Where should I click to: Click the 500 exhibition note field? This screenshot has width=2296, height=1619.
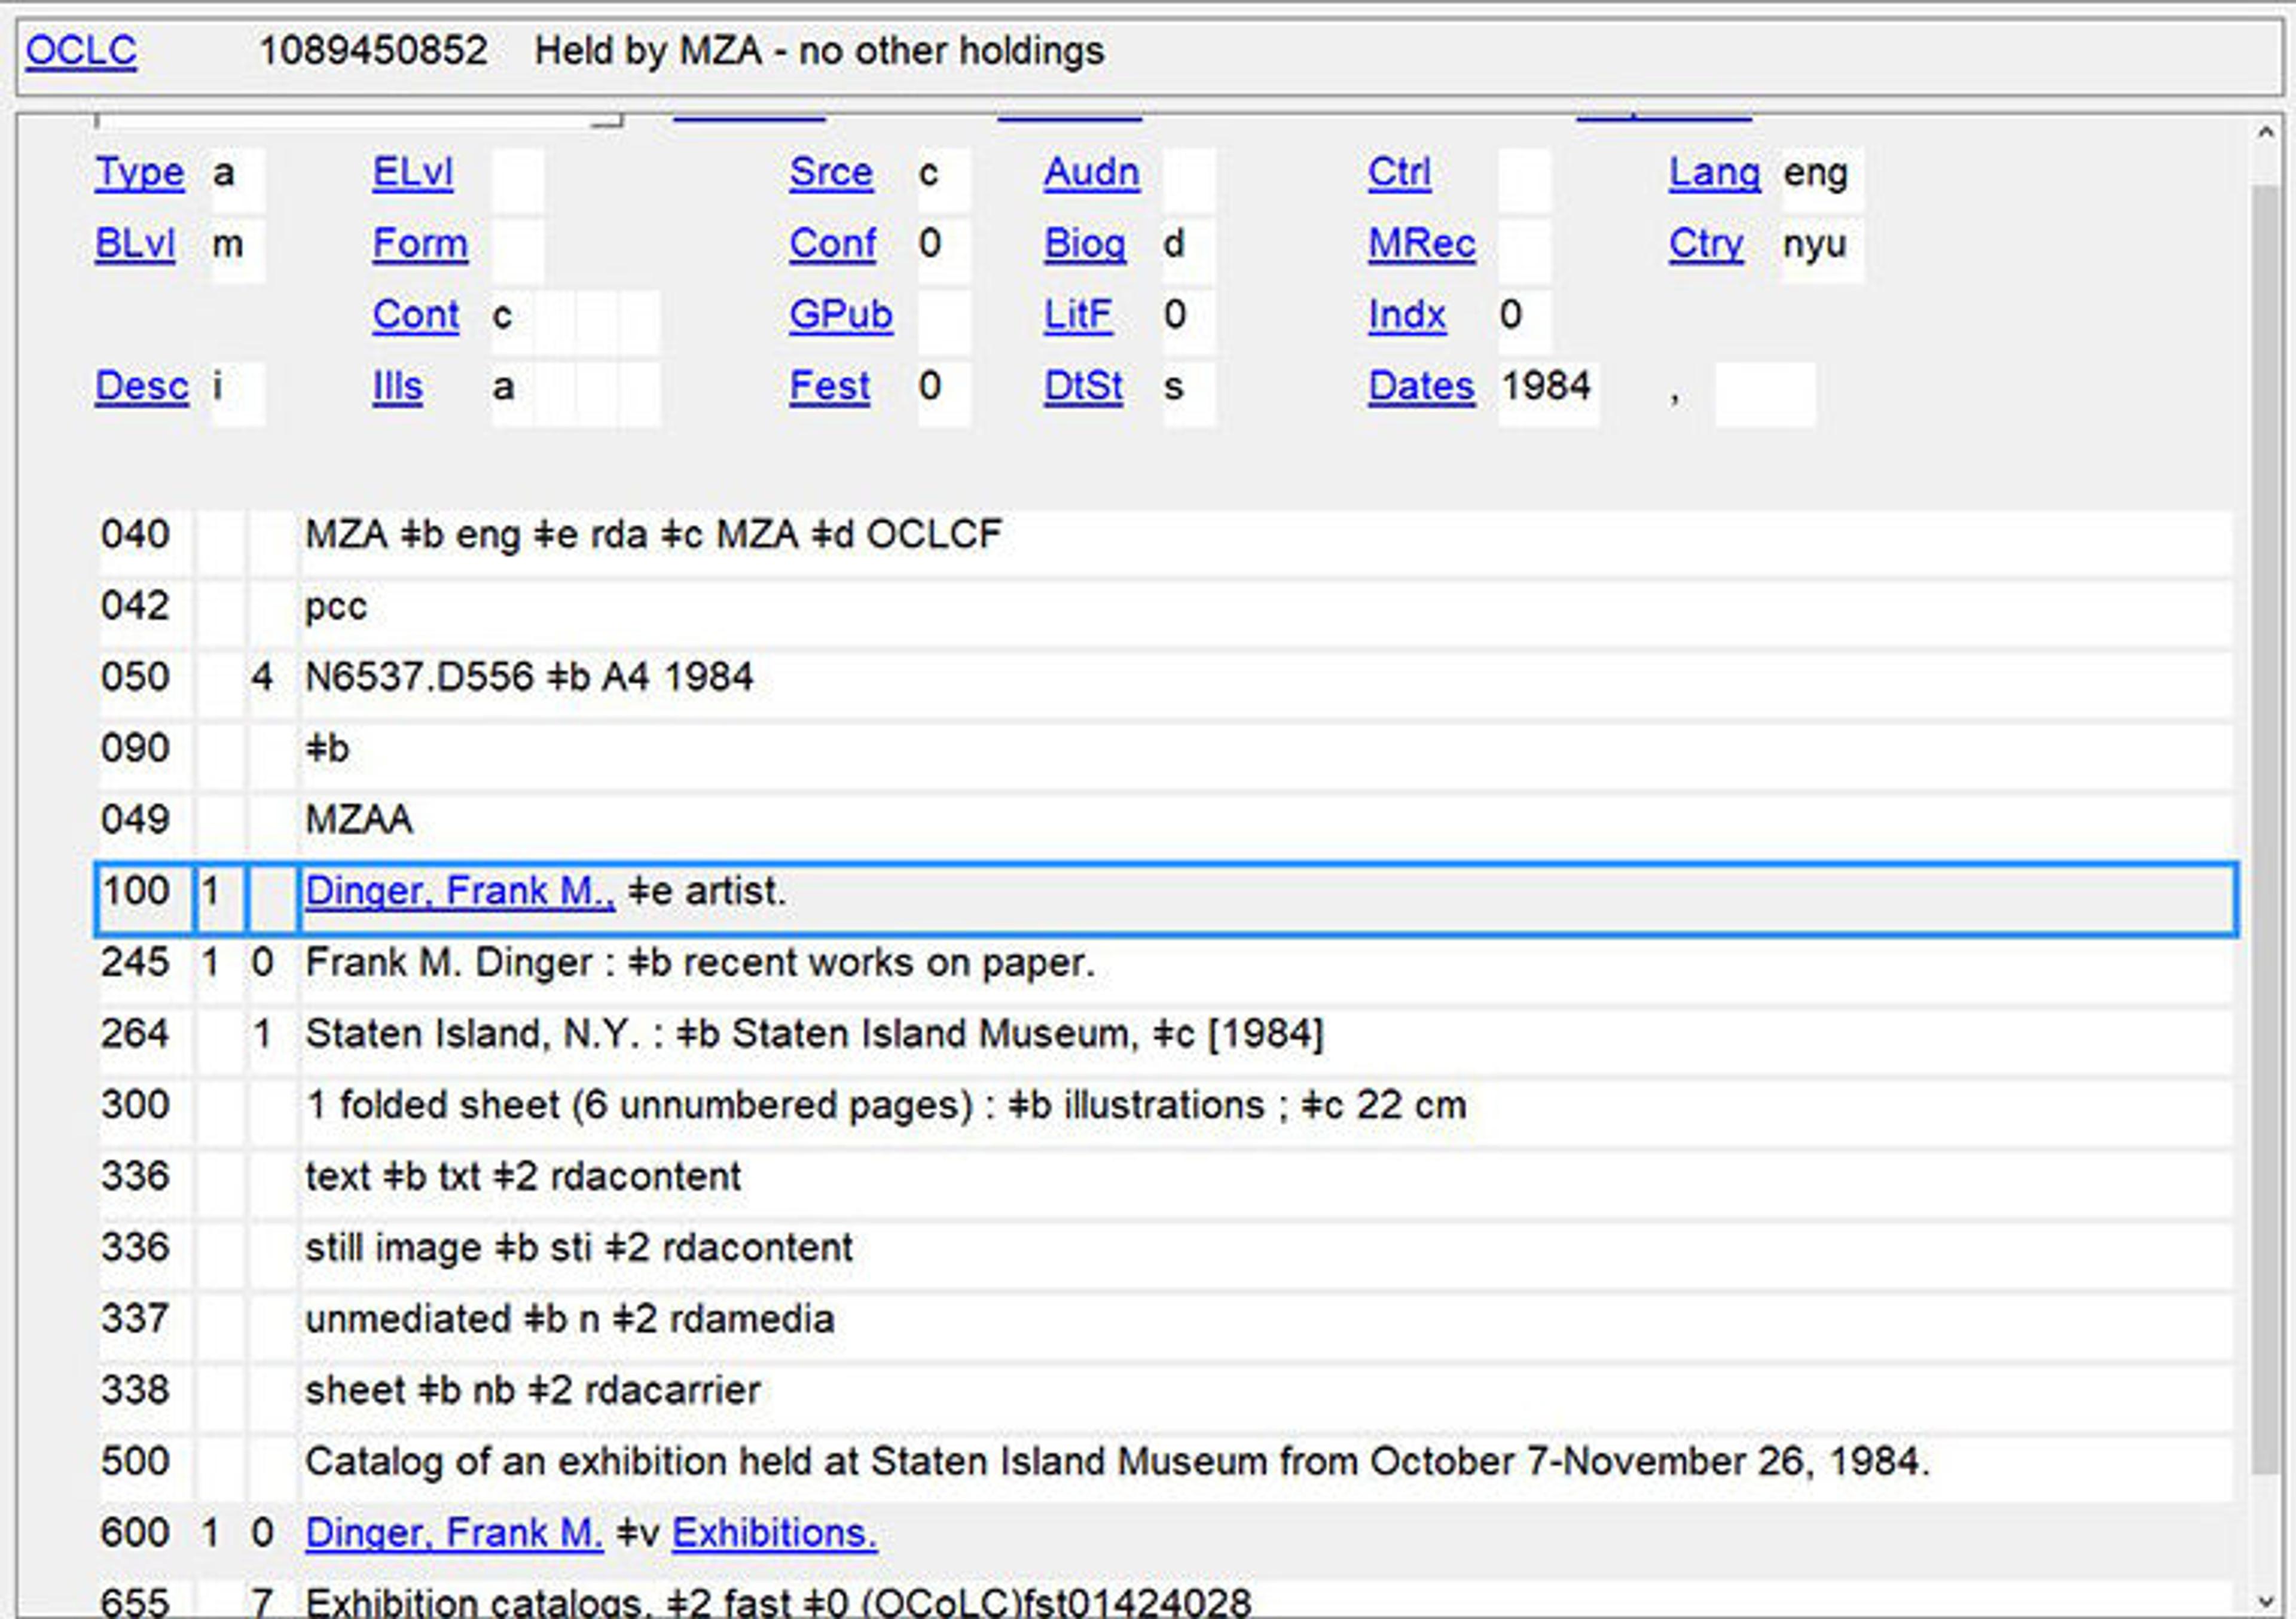click(1116, 1462)
